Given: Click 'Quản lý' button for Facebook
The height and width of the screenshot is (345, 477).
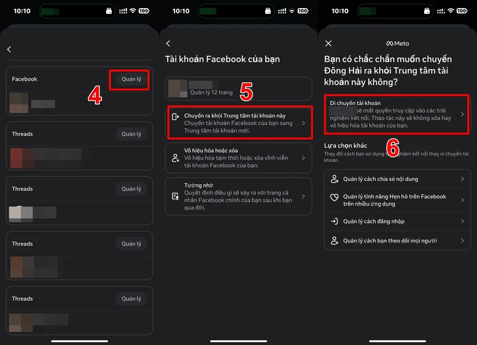Looking at the screenshot, I should (x=131, y=79).
